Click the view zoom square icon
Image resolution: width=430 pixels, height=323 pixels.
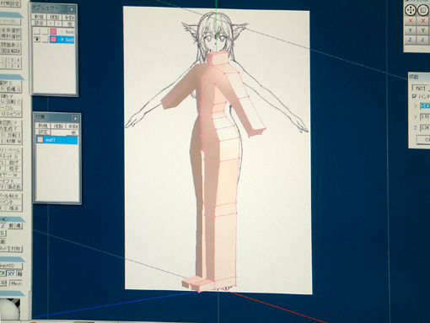click(x=422, y=11)
